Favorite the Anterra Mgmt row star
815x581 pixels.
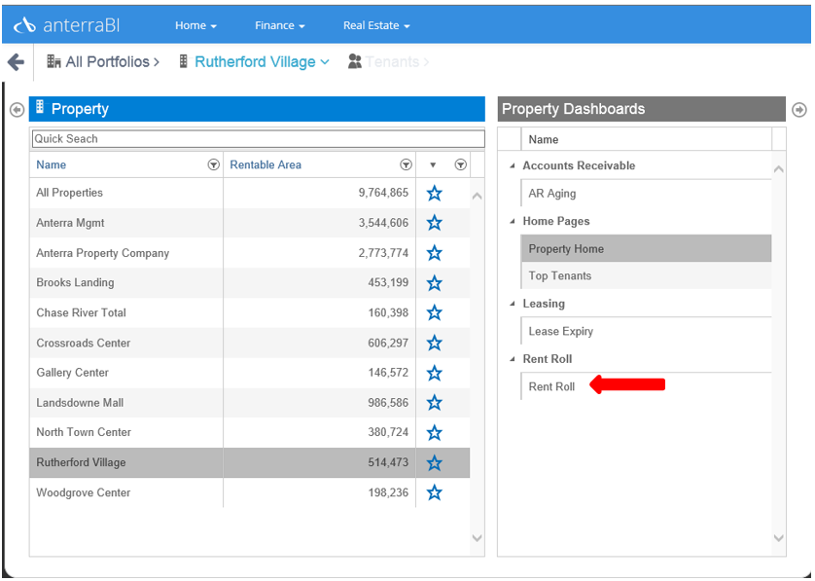(434, 223)
